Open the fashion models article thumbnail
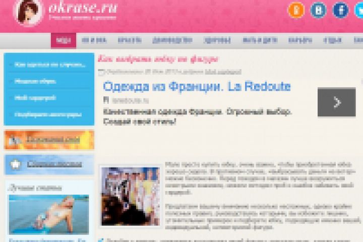 [x=131, y=196]
